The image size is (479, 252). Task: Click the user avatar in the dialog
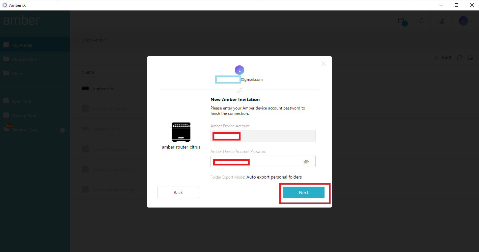(x=239, y=70)
